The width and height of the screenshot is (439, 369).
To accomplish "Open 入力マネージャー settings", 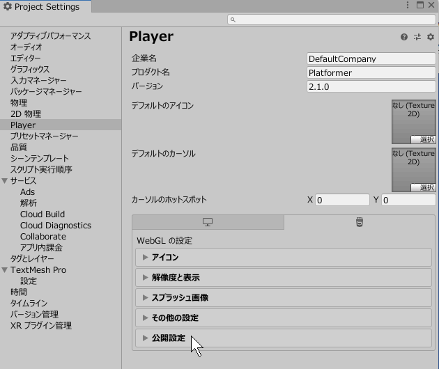I will click(x=38, y=80).
